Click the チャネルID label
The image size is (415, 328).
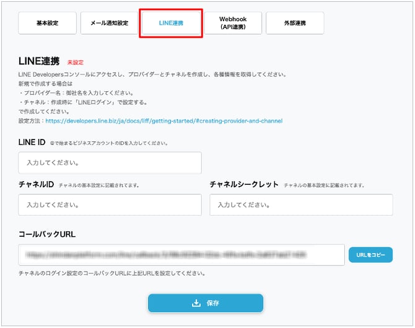click(x=37, y=184)
